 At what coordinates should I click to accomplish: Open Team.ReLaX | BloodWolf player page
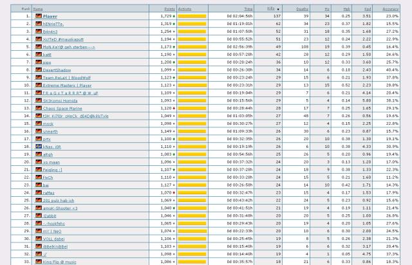(64, 77)
